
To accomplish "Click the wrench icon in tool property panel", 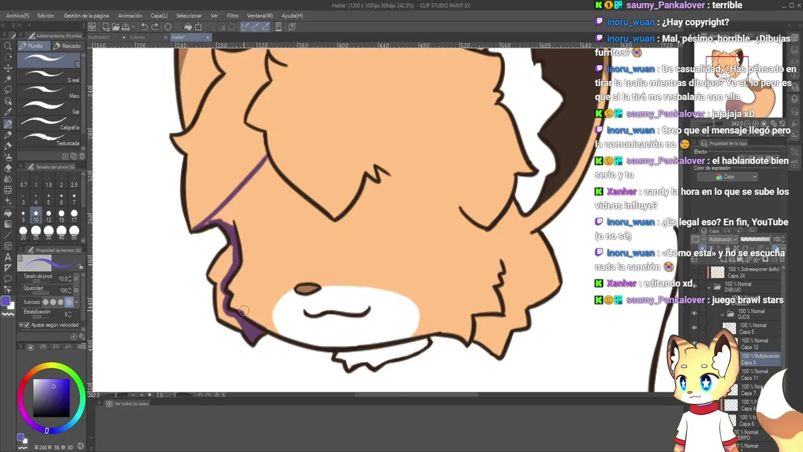I will [x=80, y=337].
